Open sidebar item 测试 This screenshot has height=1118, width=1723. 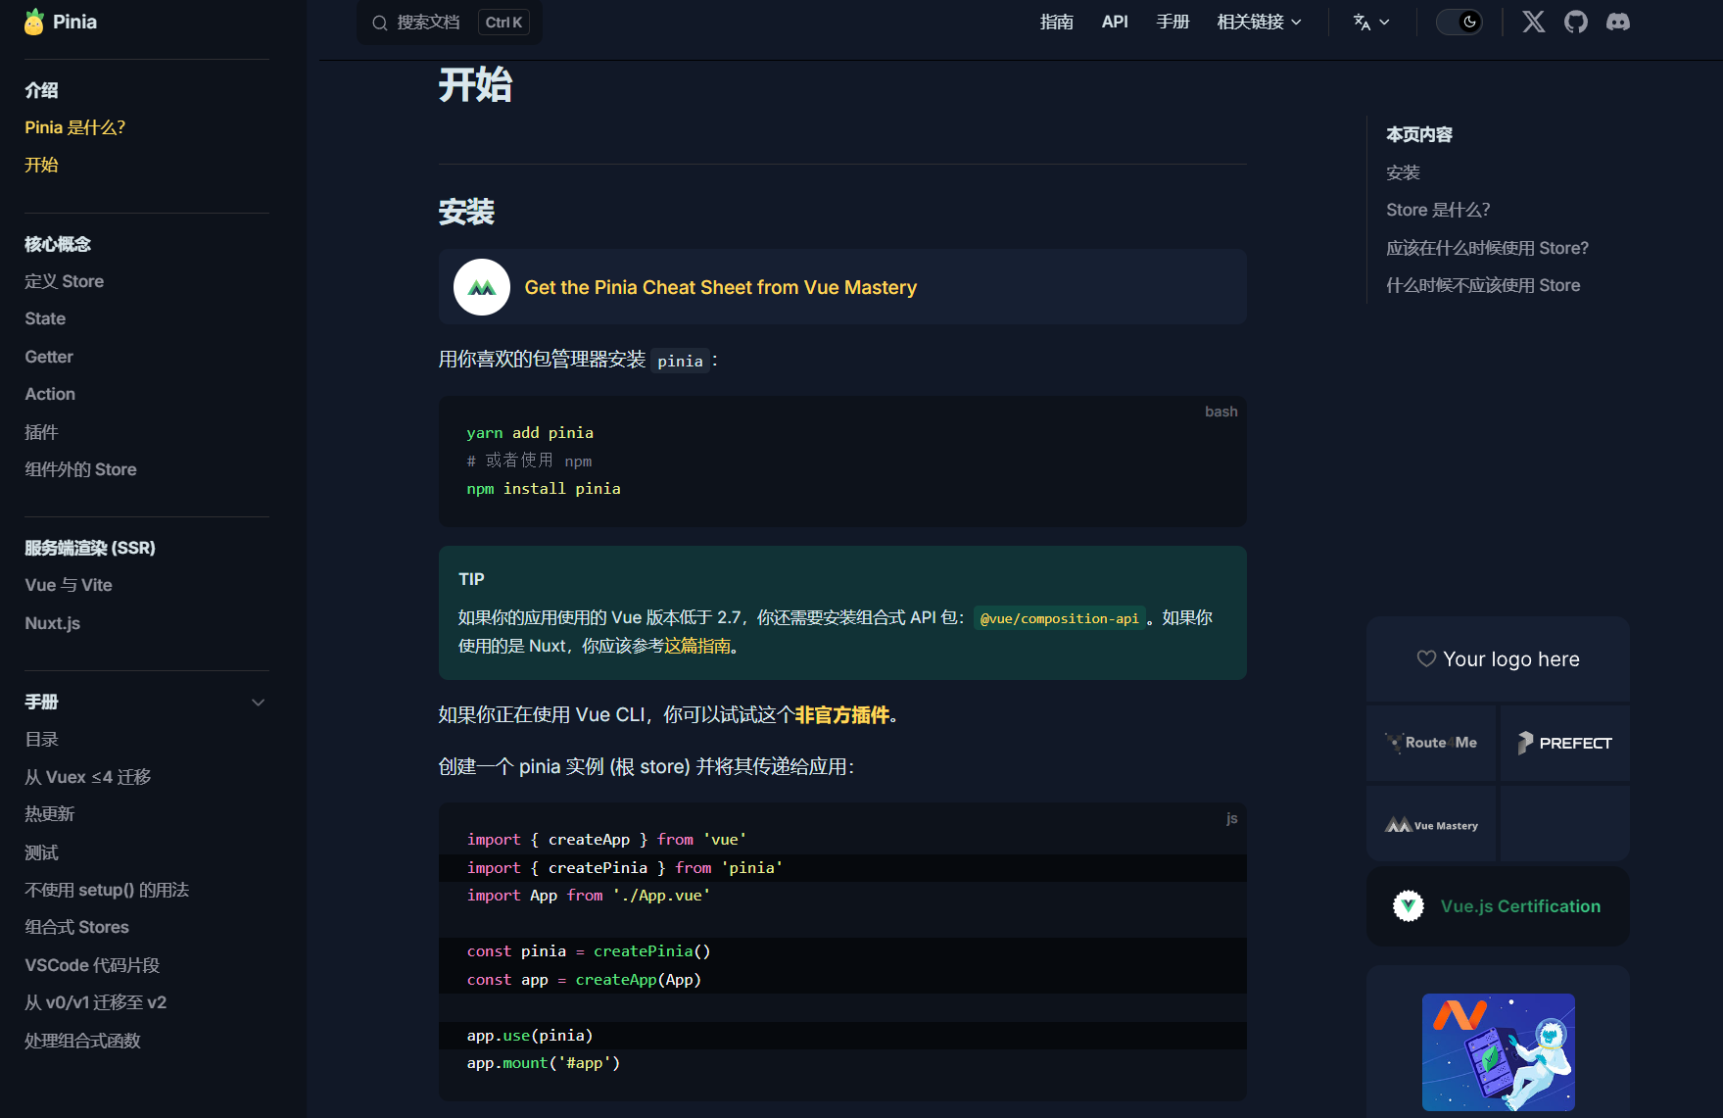click(x=41, y=852)
